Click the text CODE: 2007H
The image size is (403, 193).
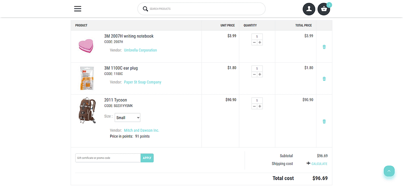[x=114, y=42]
